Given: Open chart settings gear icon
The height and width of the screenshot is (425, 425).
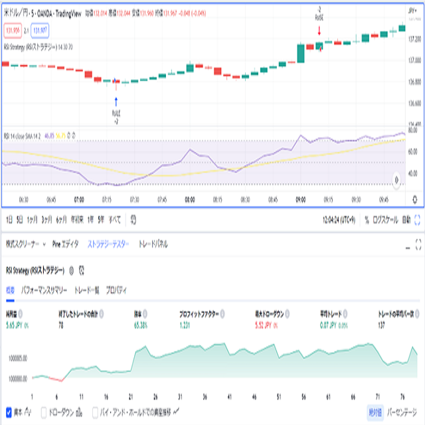Looking at the screenshot, I should [x=414, y=200].
